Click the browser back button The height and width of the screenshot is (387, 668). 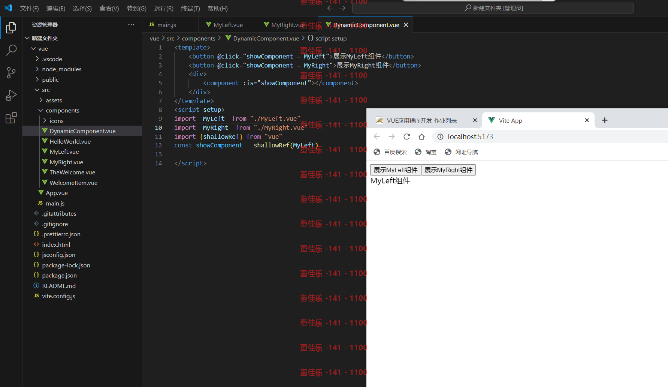(377, 136)
